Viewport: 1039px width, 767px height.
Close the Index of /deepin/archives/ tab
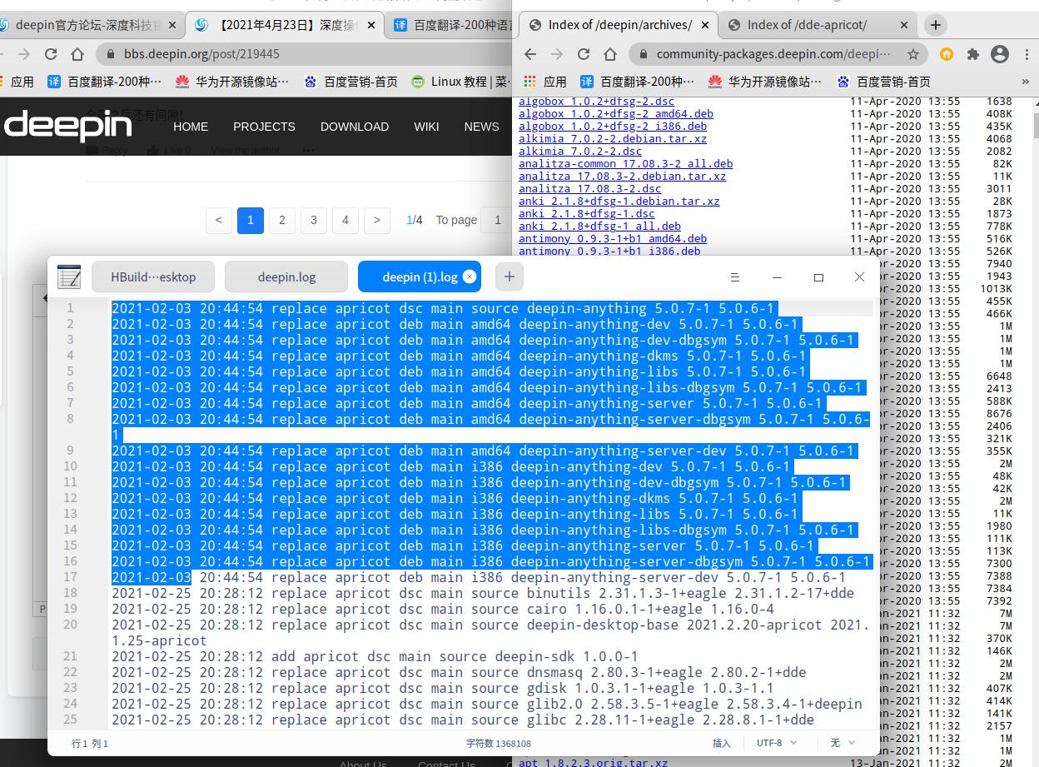(704, 25)
